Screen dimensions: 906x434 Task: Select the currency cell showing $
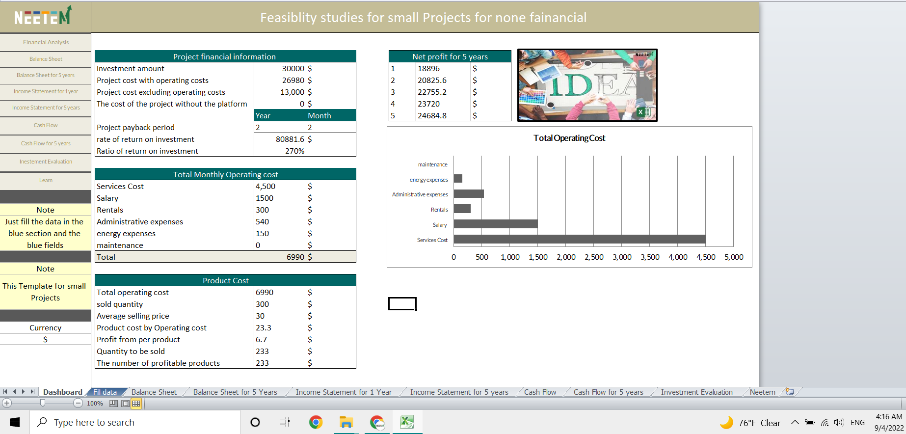click(x=45, y=339)
